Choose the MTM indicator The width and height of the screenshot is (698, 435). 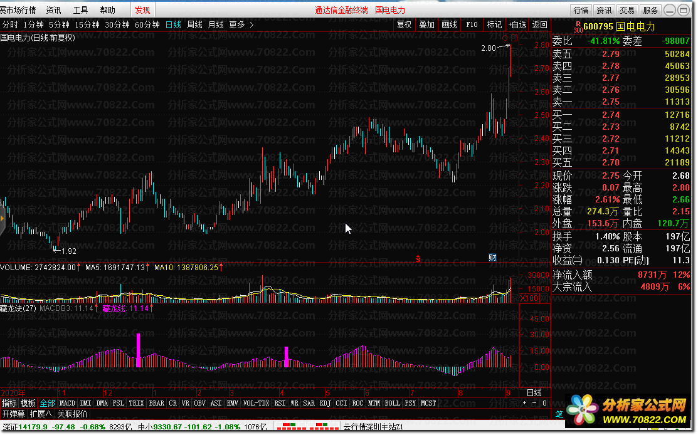coord(374,404)
